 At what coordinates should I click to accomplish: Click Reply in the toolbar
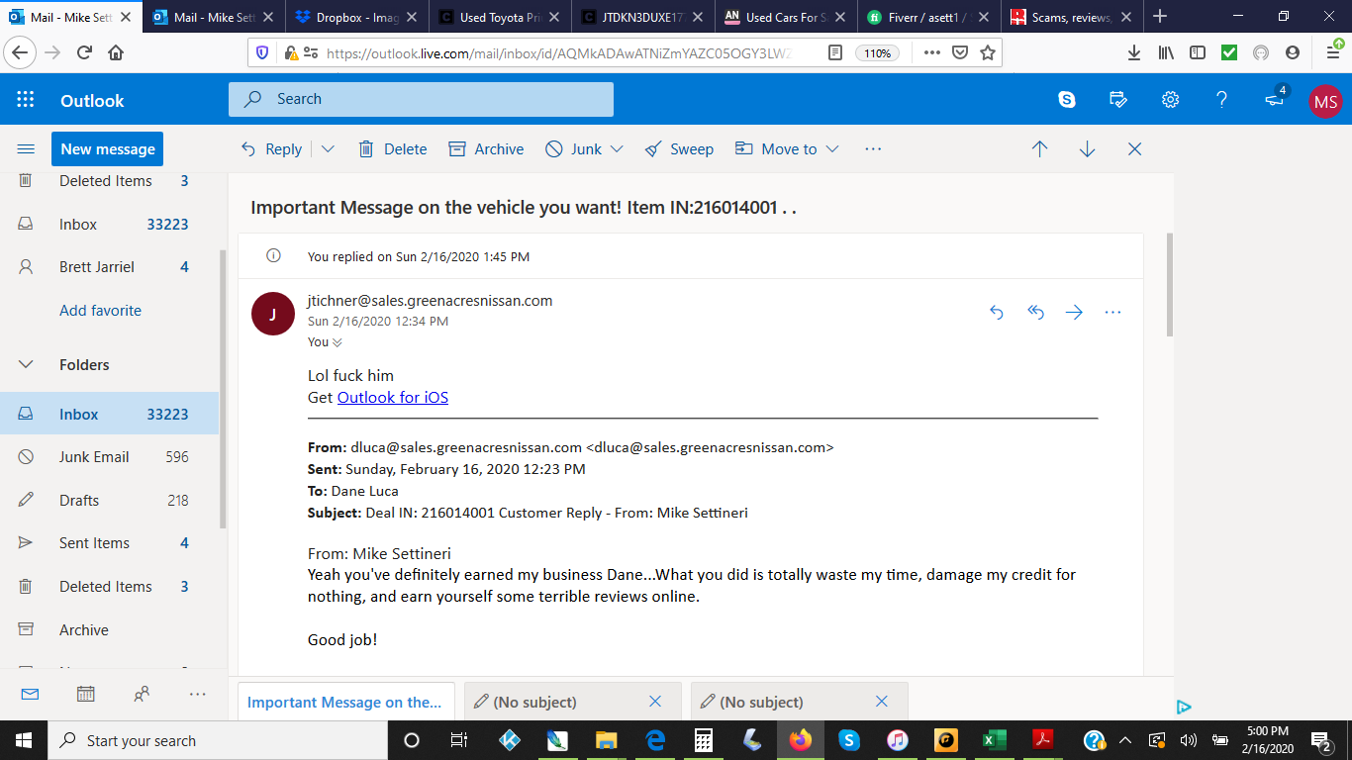pos(272,149)
